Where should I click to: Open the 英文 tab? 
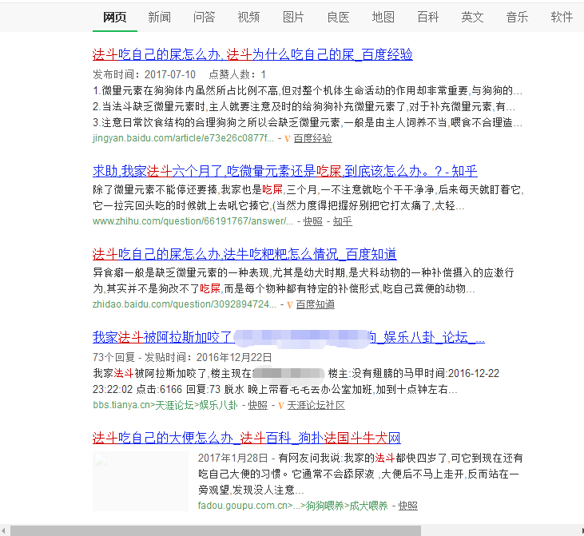(x=472, y=17)
